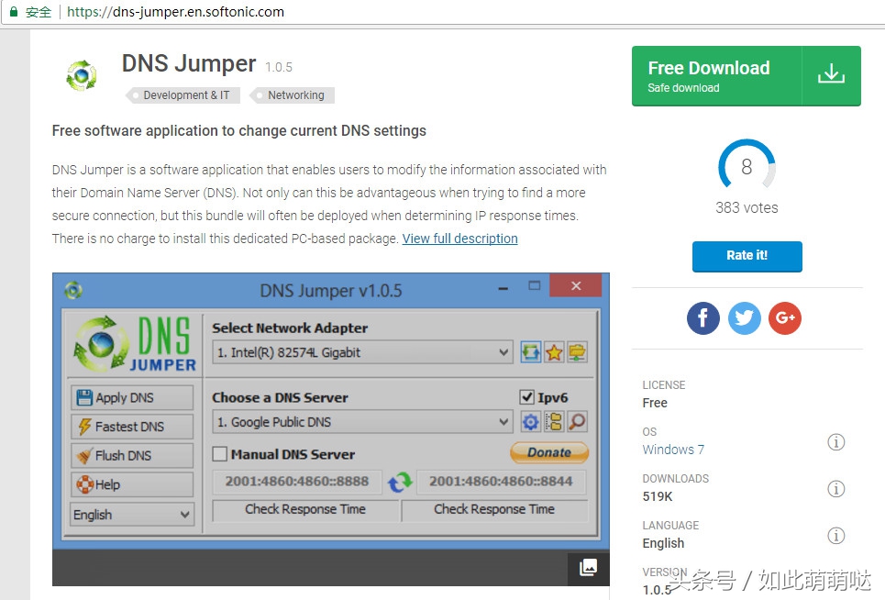The height and width of the screenshot is (600, 885).
Task: Click the primary DNS field 2001:4860:4860::8888
Action: pyautogui.click(x=297, y=482)
